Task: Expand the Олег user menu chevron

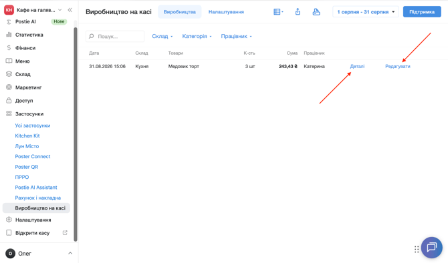Action: [70, 253]
